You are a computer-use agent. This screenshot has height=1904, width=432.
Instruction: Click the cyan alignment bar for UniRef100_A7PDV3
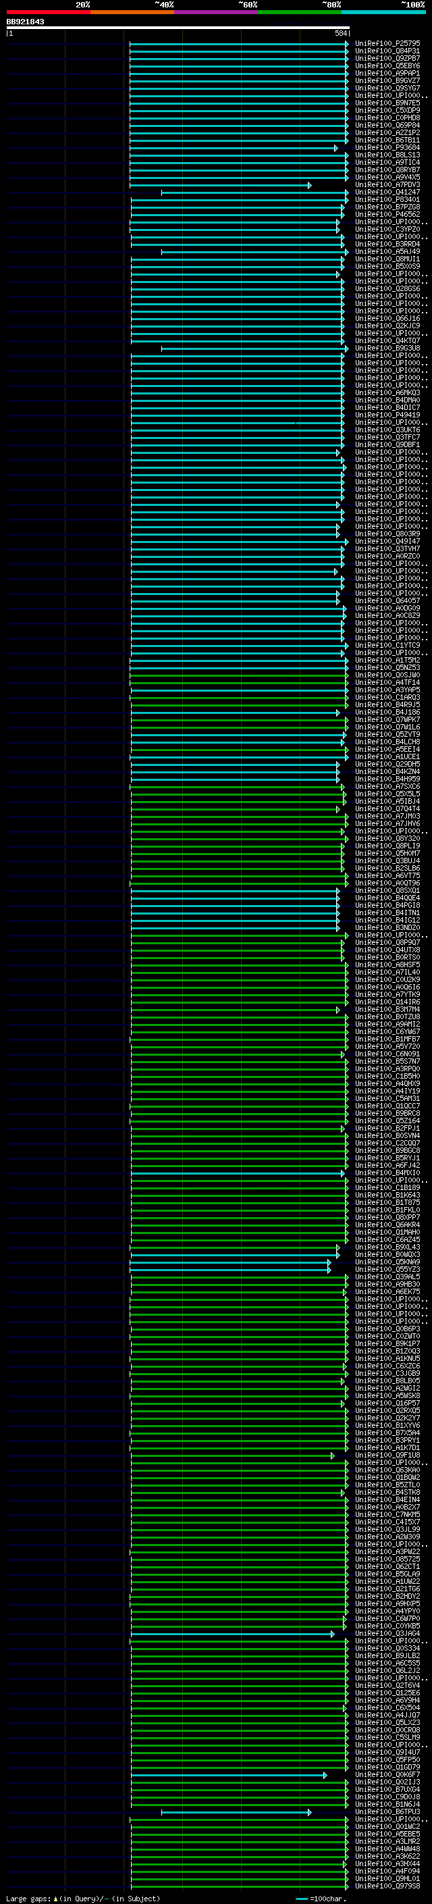tap(220, 185)
